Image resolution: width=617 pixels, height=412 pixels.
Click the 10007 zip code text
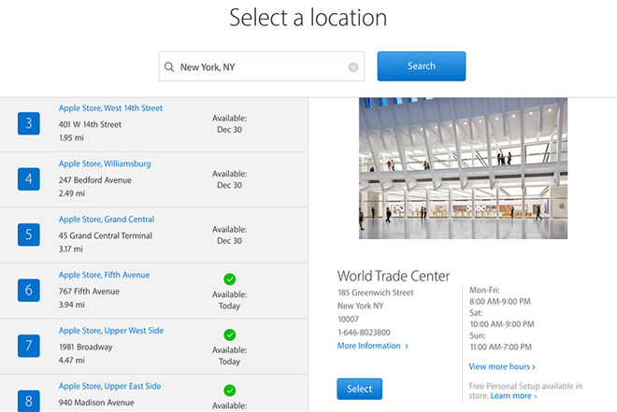pos(349,319)
